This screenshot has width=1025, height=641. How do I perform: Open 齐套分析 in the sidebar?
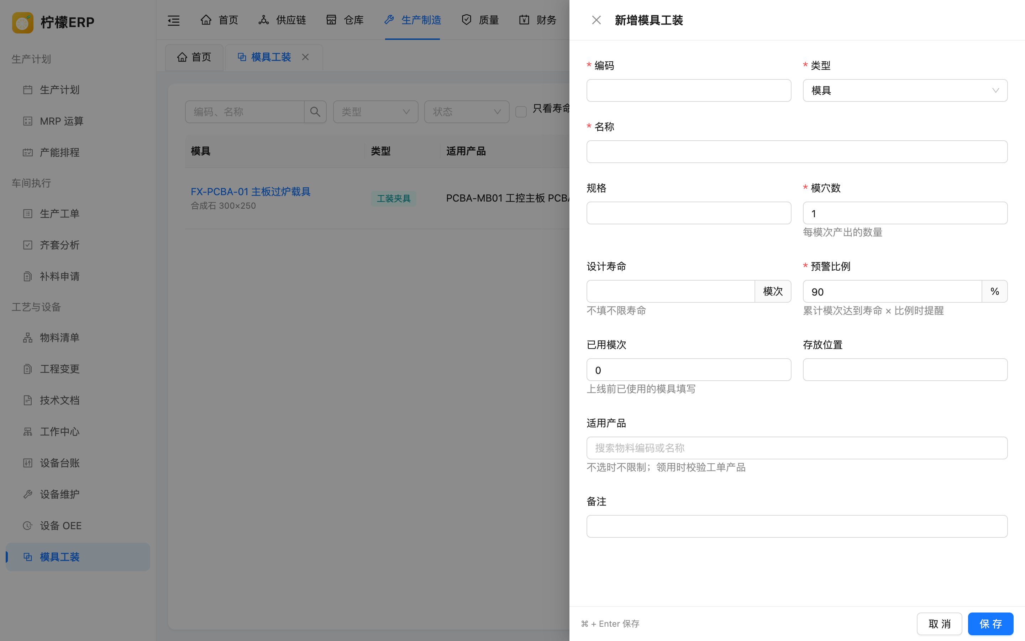coord(78,245)
